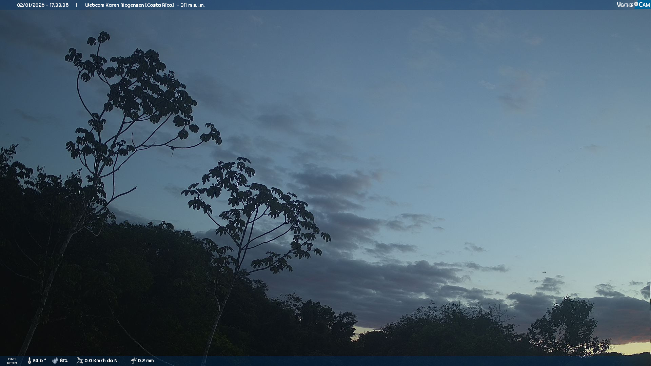
Task: Click the vertical separator in header bar
Action: point(76,5)
